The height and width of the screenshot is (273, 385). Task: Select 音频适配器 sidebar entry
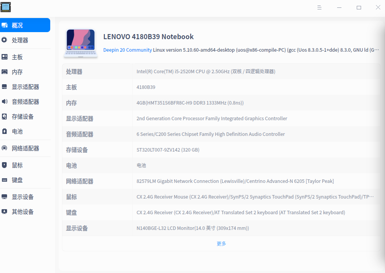click(x=25, y=102)
